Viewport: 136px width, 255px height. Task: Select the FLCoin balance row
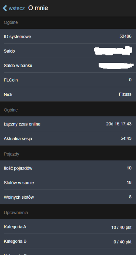pyautogui.click(x=68, y=80)
